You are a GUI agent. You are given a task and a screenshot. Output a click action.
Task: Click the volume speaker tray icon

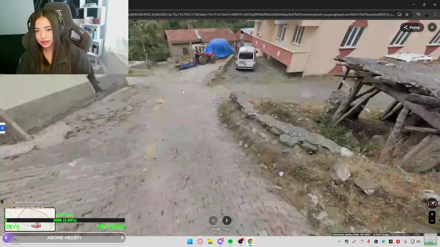(x=418, y=242)
